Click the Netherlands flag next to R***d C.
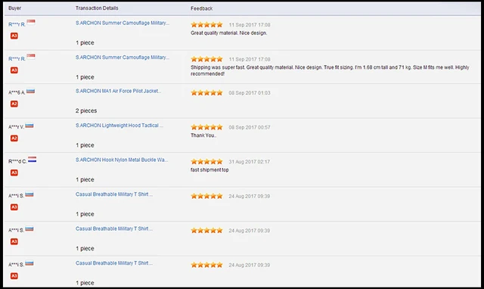484x289 pixels. point(32,160)
